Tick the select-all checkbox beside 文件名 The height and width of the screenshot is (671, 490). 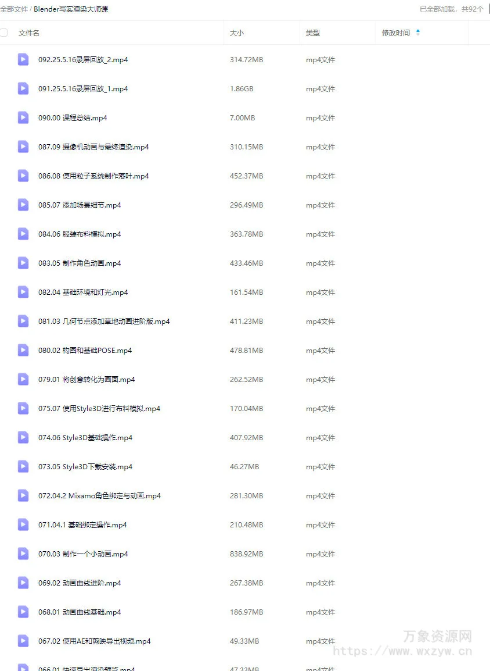click(x=3, y=33)
